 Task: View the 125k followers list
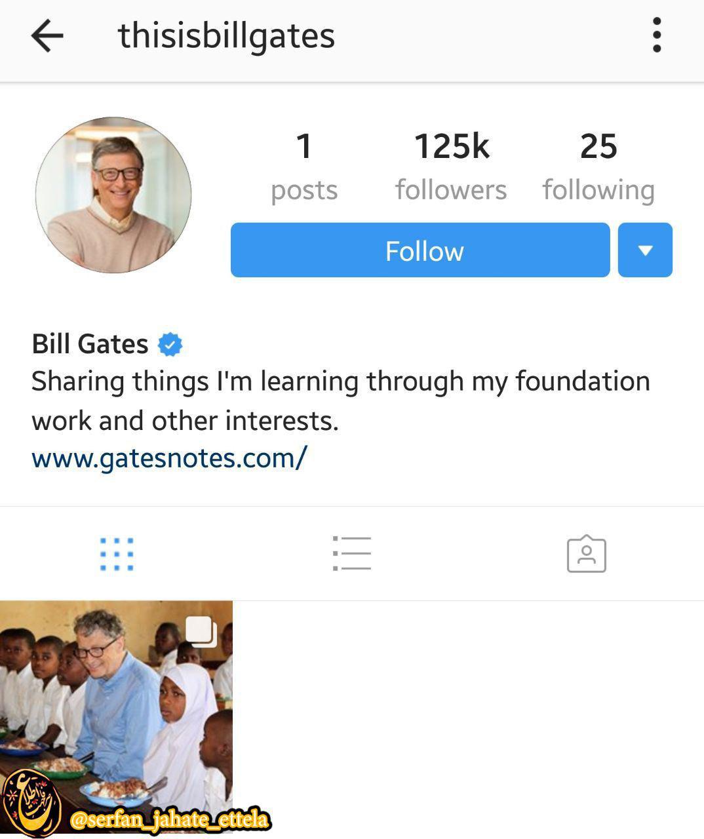[451, 166]
